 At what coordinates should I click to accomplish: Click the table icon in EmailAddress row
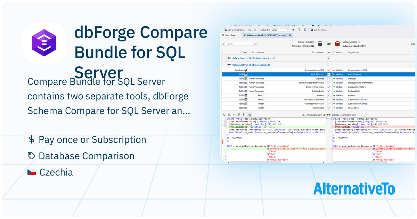pos(246,108)
